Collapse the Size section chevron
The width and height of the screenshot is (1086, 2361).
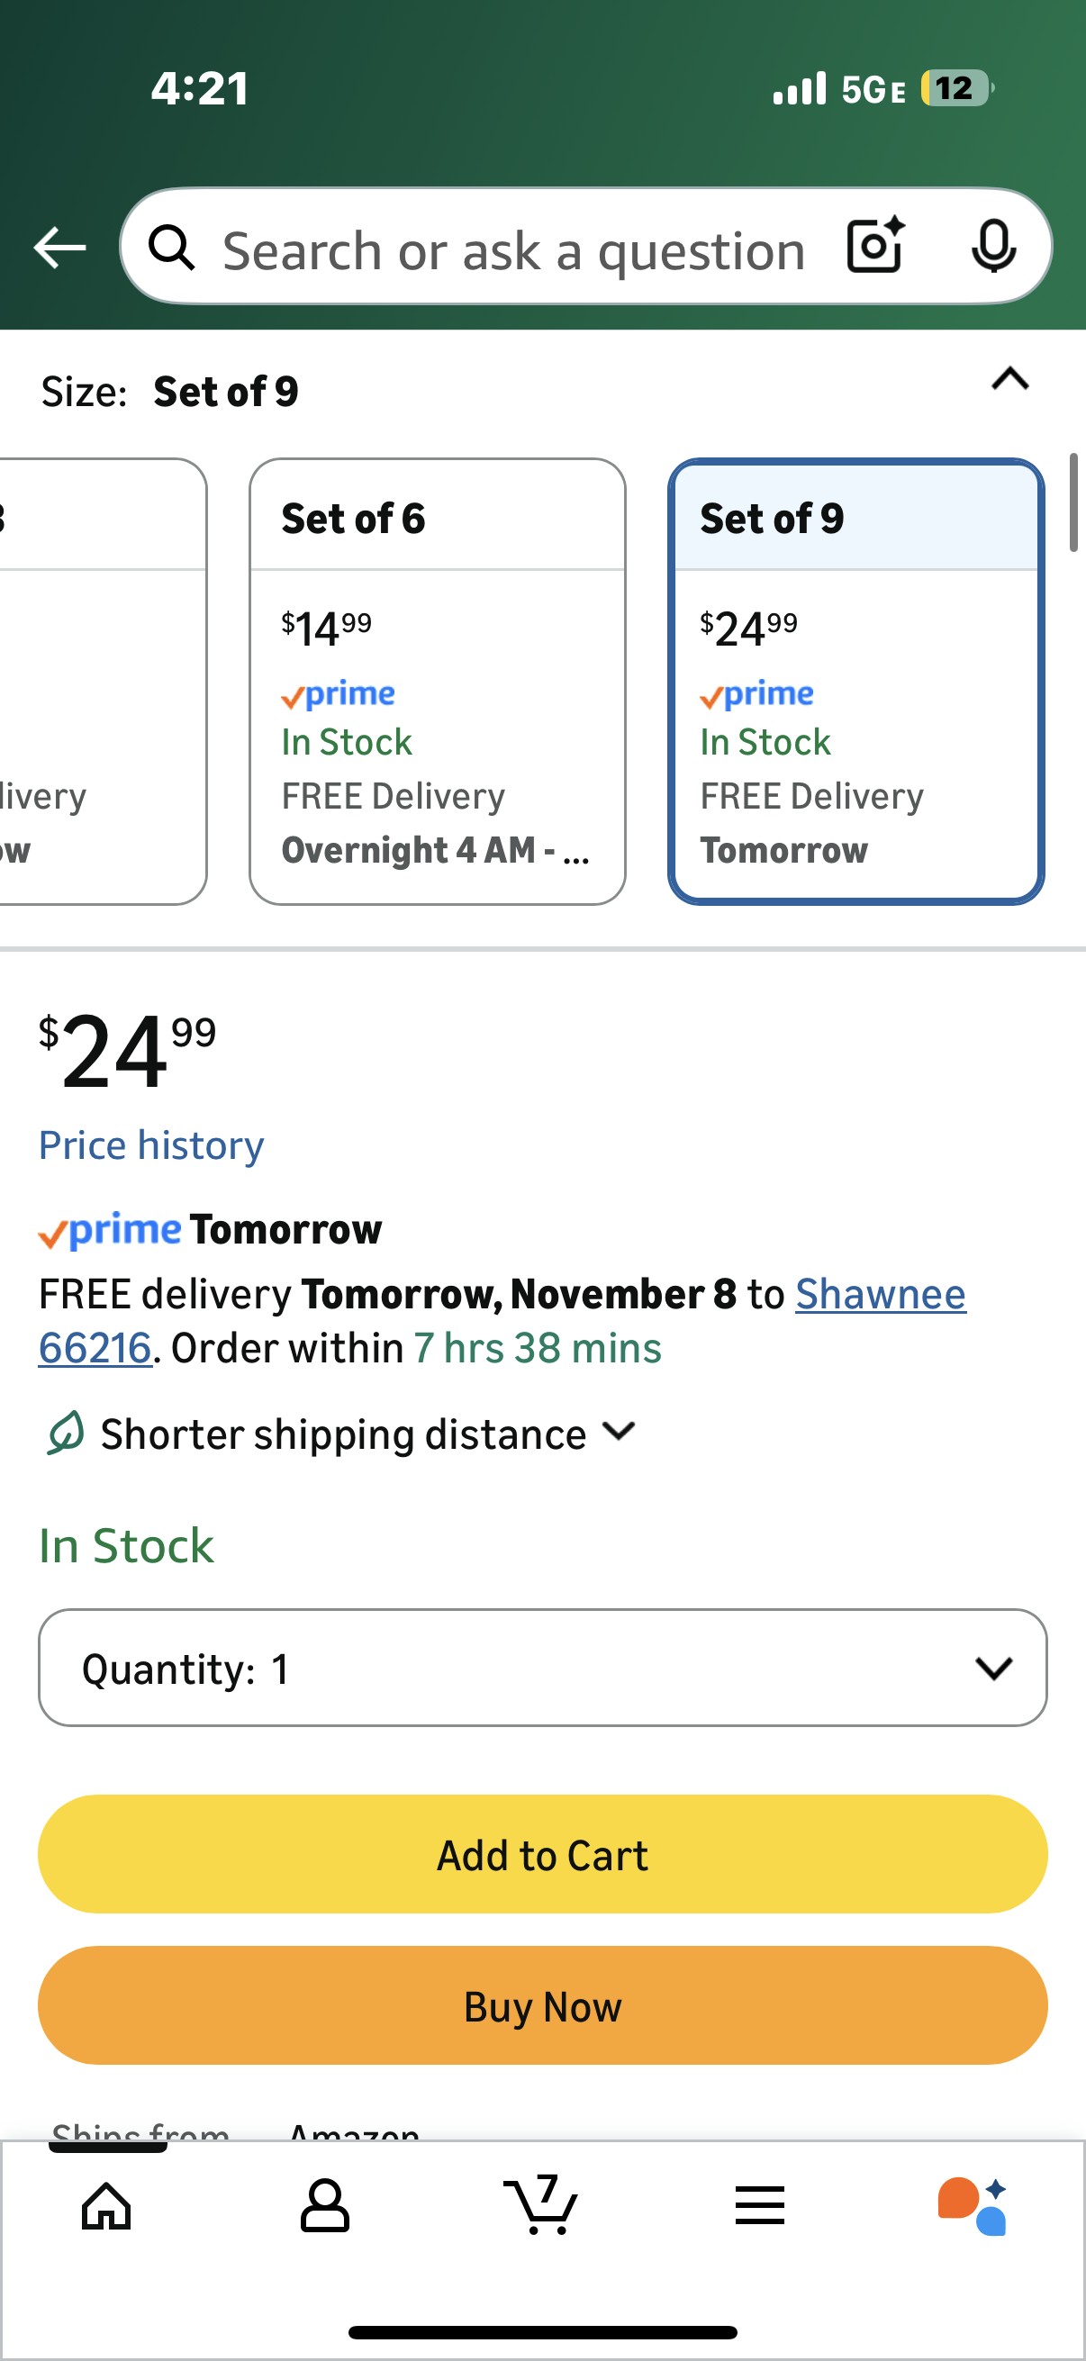pyautogui.click(x=1010, y=378)
